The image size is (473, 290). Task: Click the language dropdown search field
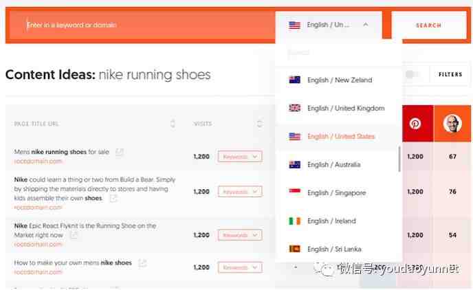pos(338,53)
